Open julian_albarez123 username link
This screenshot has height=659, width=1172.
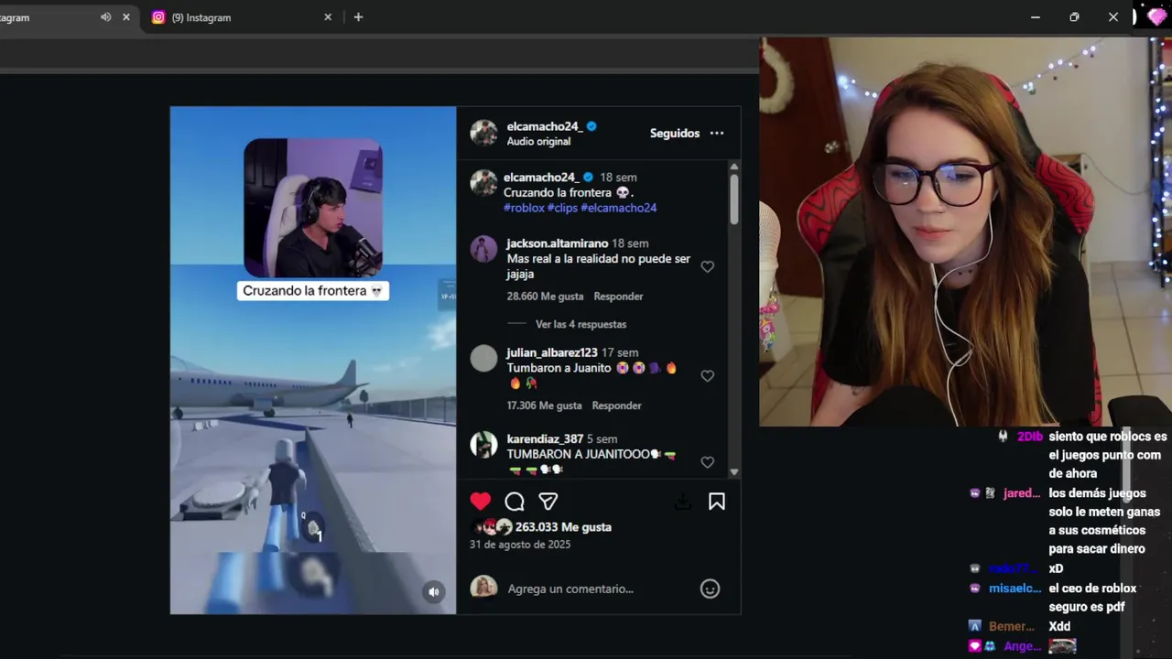click(x=552, y=352)
